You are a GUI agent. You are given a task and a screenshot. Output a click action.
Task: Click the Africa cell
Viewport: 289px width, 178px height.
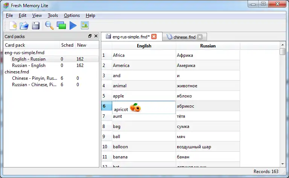pyautogui.click(x=144, y=55)
